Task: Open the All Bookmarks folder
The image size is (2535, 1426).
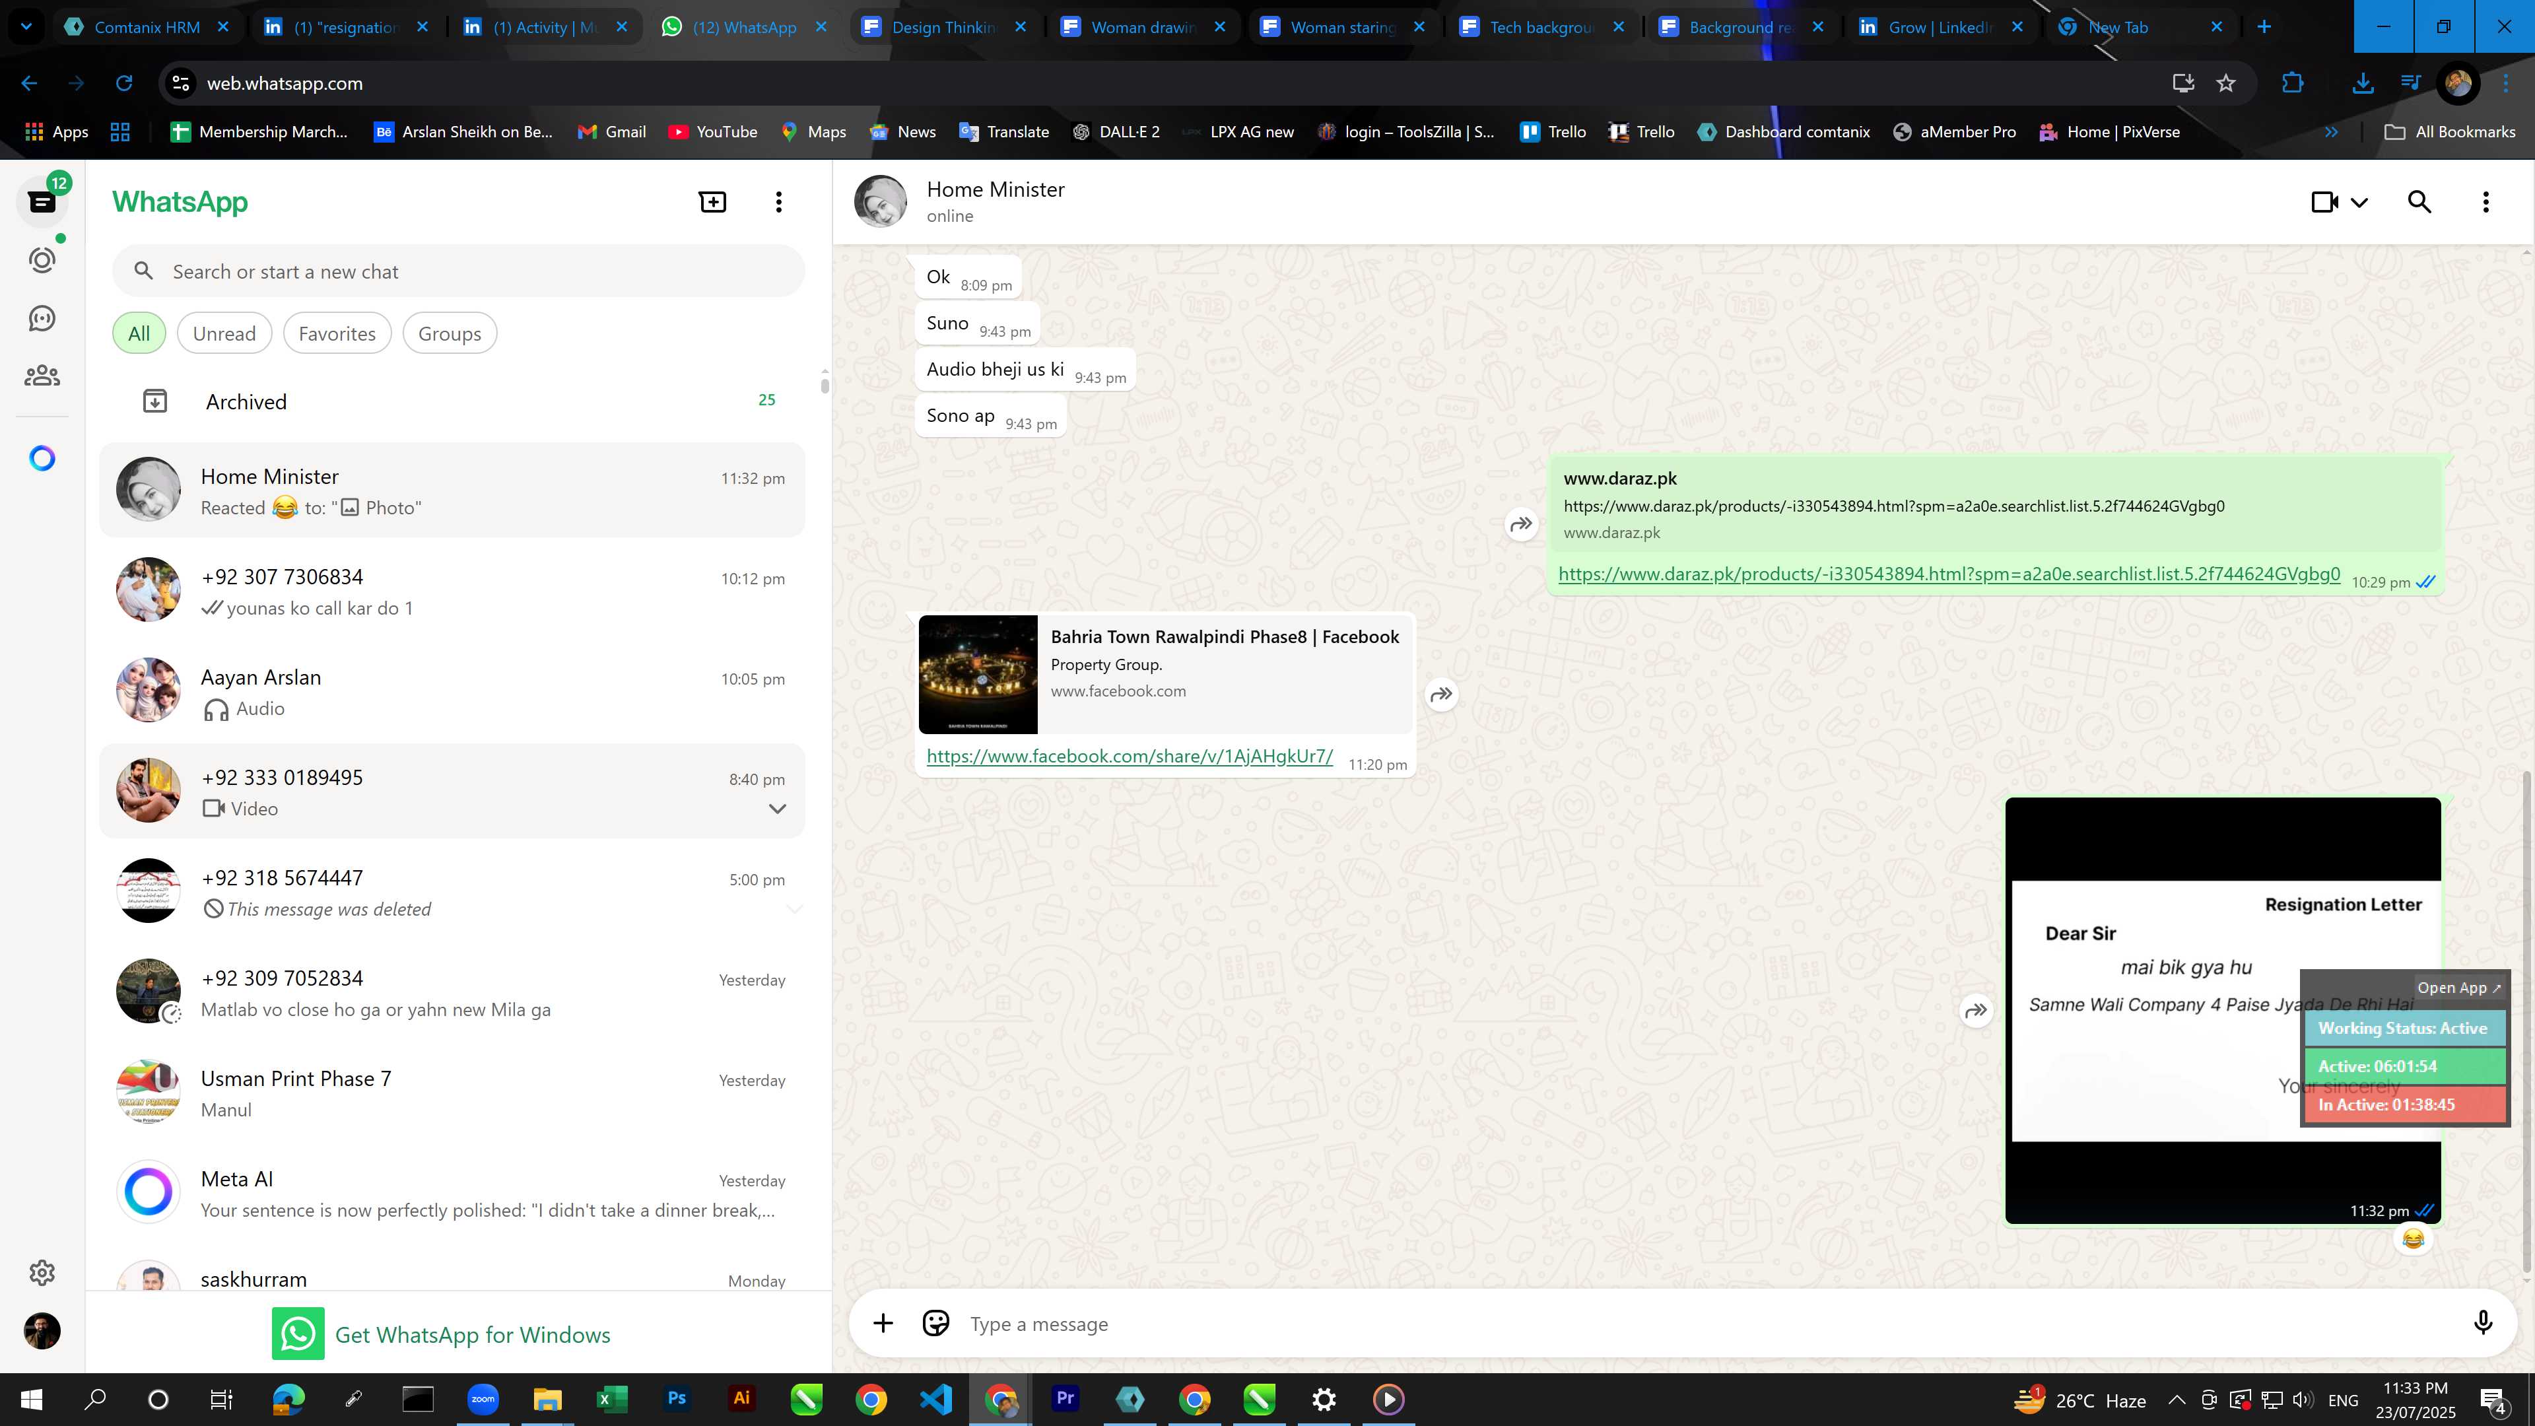Action: pos(2449,132)
